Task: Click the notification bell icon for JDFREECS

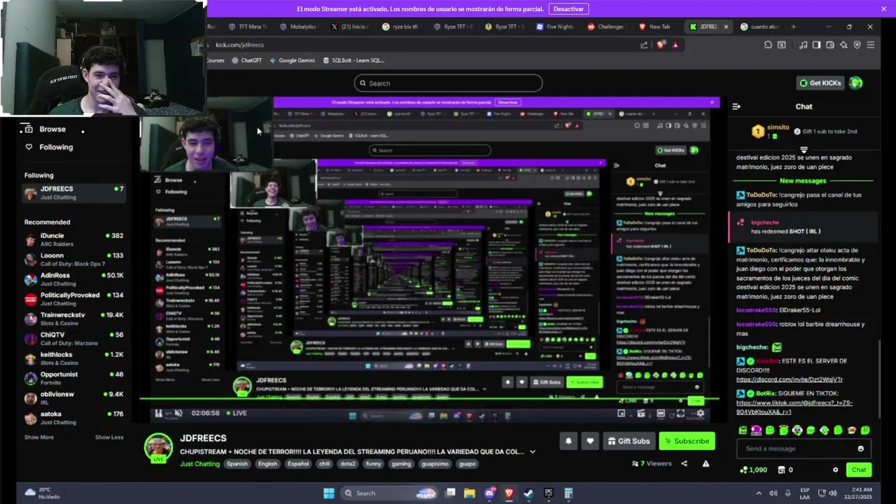Action: [x=568, y=441]
